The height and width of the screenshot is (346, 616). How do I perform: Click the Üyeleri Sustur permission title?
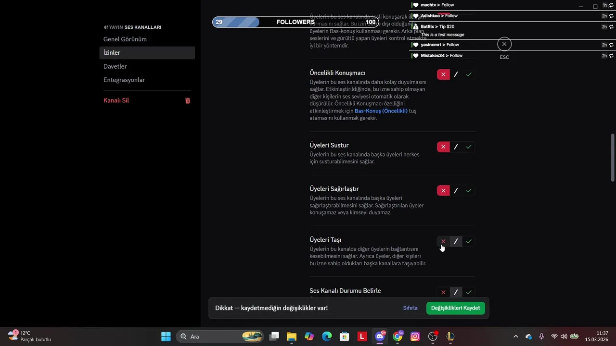pyautogui.click(x=329, y=145)
